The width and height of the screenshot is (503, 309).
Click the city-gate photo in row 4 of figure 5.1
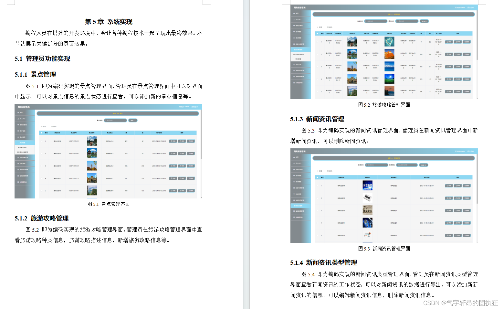(92, 178)
